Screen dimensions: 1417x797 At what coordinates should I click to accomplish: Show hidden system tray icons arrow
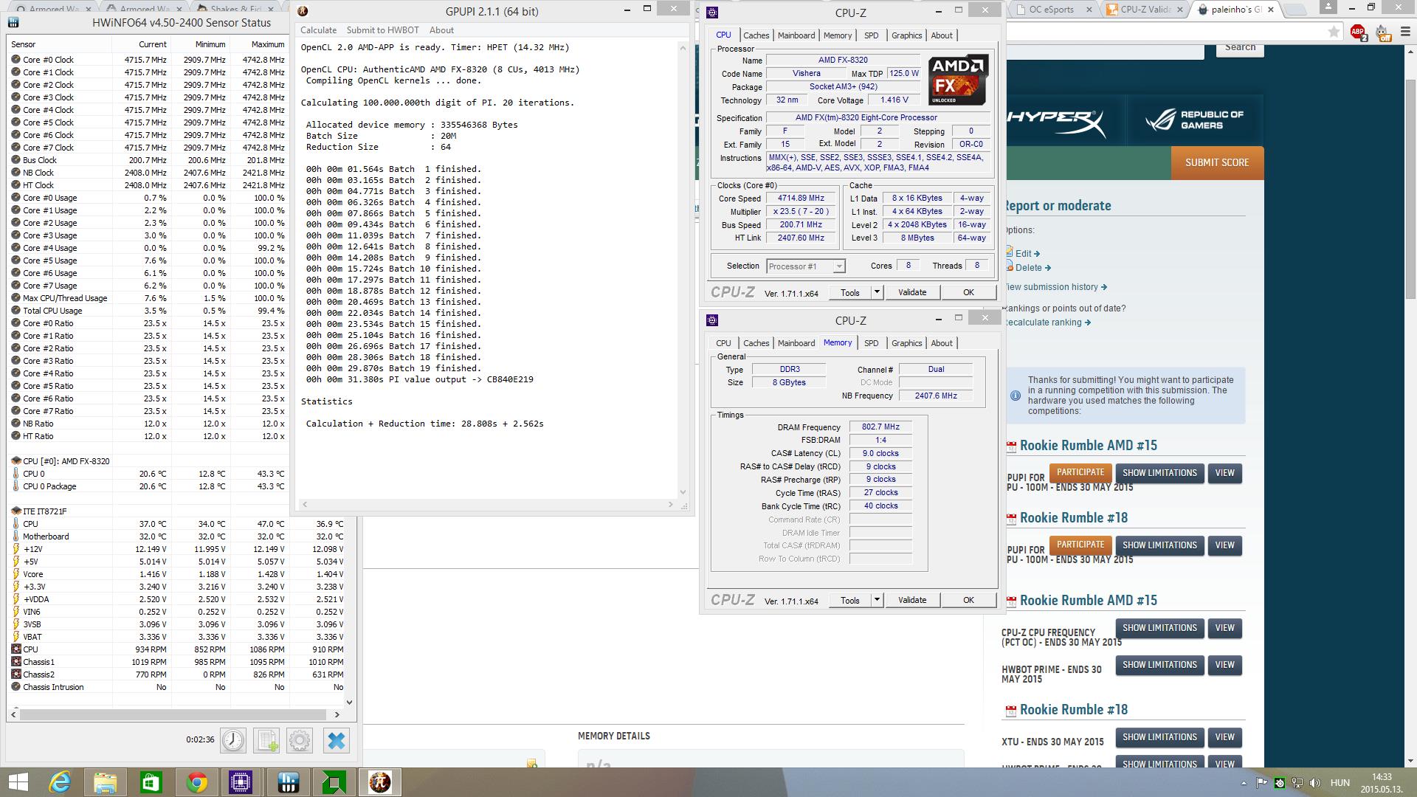pos(1244,783)
